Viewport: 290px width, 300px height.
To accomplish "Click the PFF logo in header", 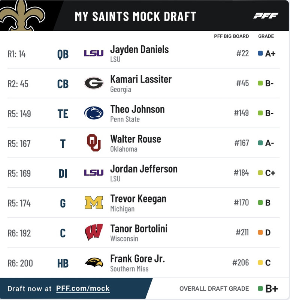I will coord(266,16).
